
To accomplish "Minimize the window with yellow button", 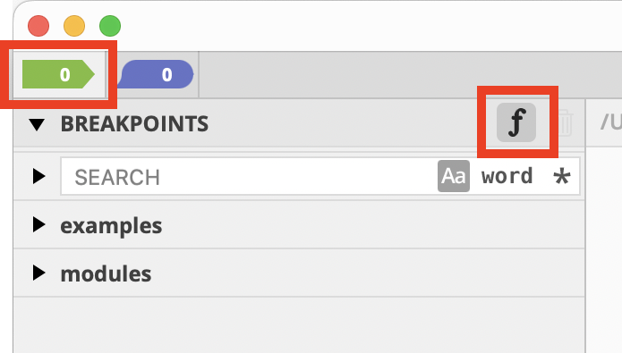I will (74, 26).
